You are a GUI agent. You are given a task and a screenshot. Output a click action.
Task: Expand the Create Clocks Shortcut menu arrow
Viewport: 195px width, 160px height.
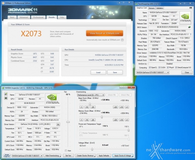[95, 156]
